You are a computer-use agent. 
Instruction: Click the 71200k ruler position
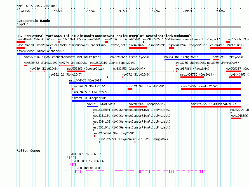tap(156, 11)
